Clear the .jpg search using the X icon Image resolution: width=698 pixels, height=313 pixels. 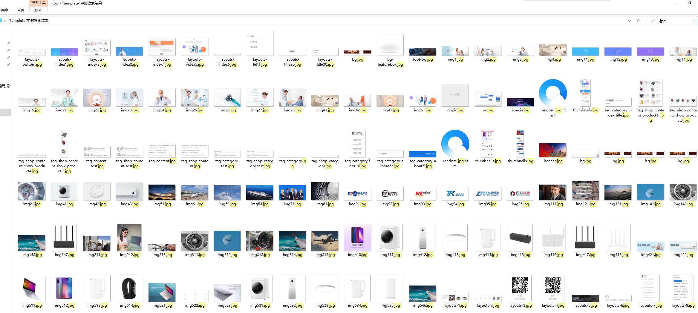pos(693,21)
